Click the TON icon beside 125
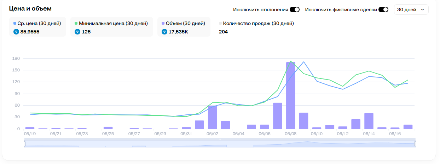Image resolution: width=440 pixels, height=164 pixels. (x=77, y=32)
